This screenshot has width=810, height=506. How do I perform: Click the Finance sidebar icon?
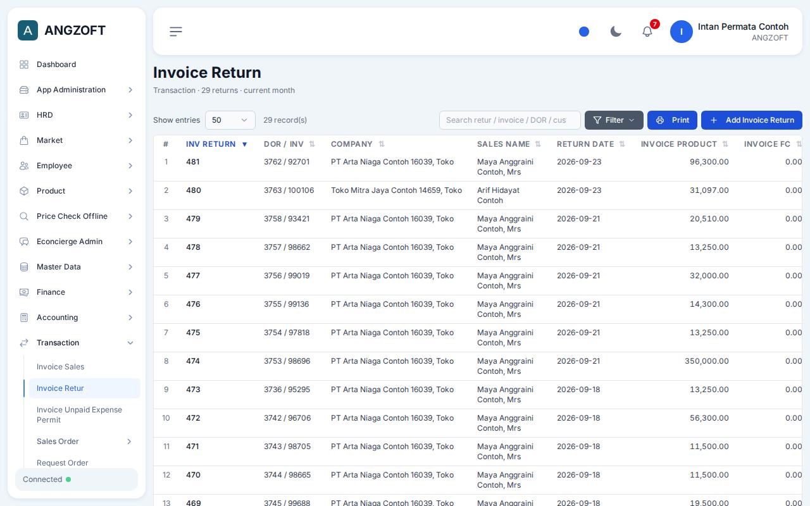24,292
